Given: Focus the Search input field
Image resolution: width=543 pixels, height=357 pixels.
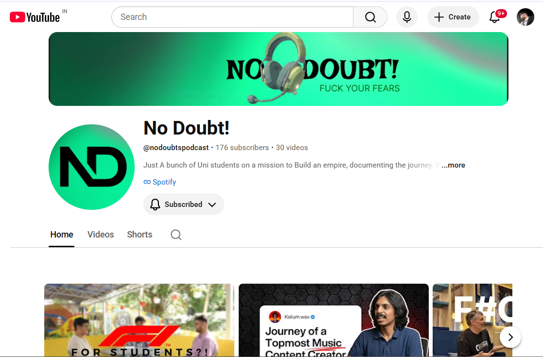Looking at the screenshot, I should [x=232, y=17].
